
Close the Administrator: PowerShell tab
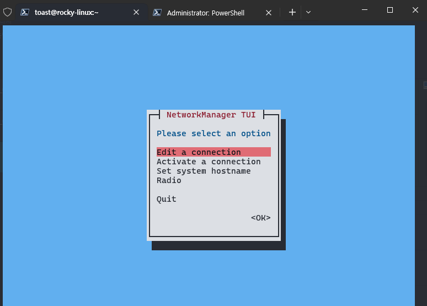point(269,13)
